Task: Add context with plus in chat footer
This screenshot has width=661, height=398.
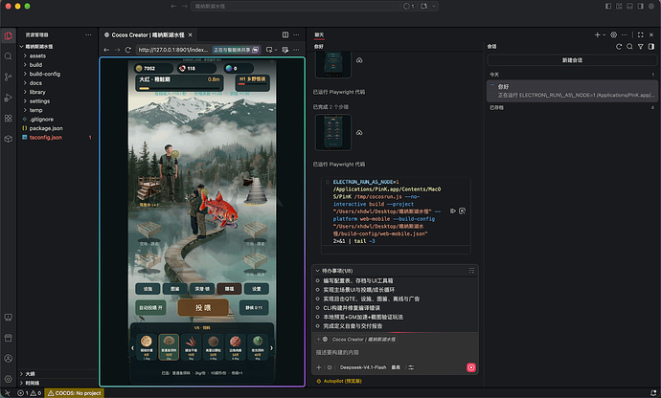Action: point(319,367)
